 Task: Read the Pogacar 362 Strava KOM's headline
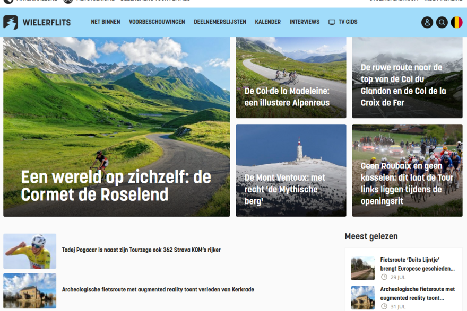[x=141, y=250]
